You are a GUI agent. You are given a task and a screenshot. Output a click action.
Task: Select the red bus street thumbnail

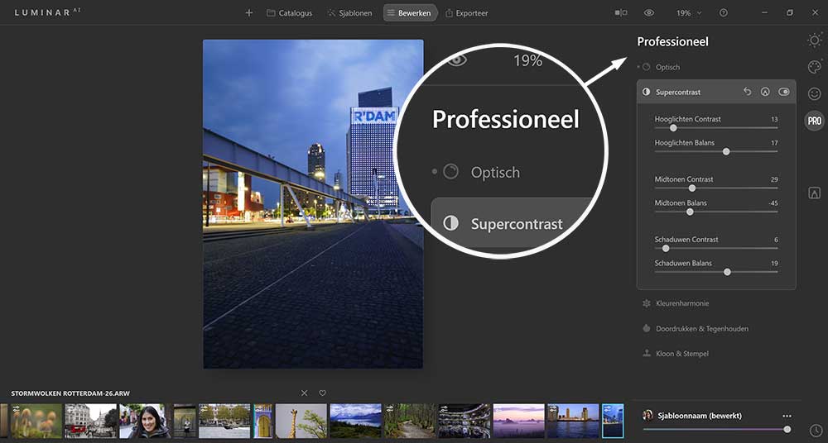click(91, 421)
